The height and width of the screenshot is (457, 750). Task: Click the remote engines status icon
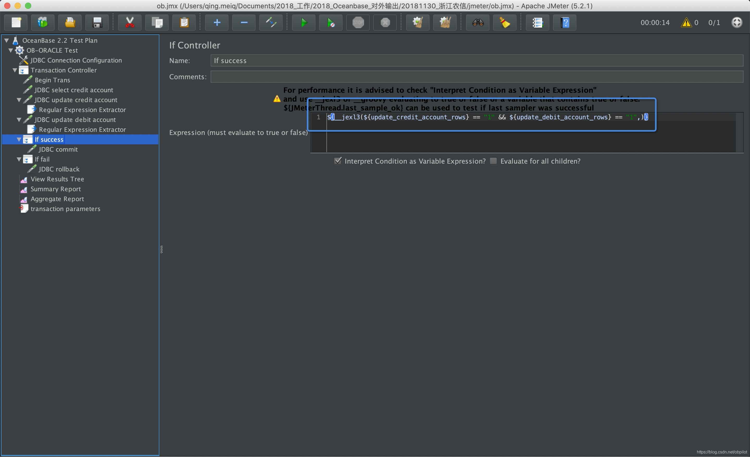click(737, 22)
